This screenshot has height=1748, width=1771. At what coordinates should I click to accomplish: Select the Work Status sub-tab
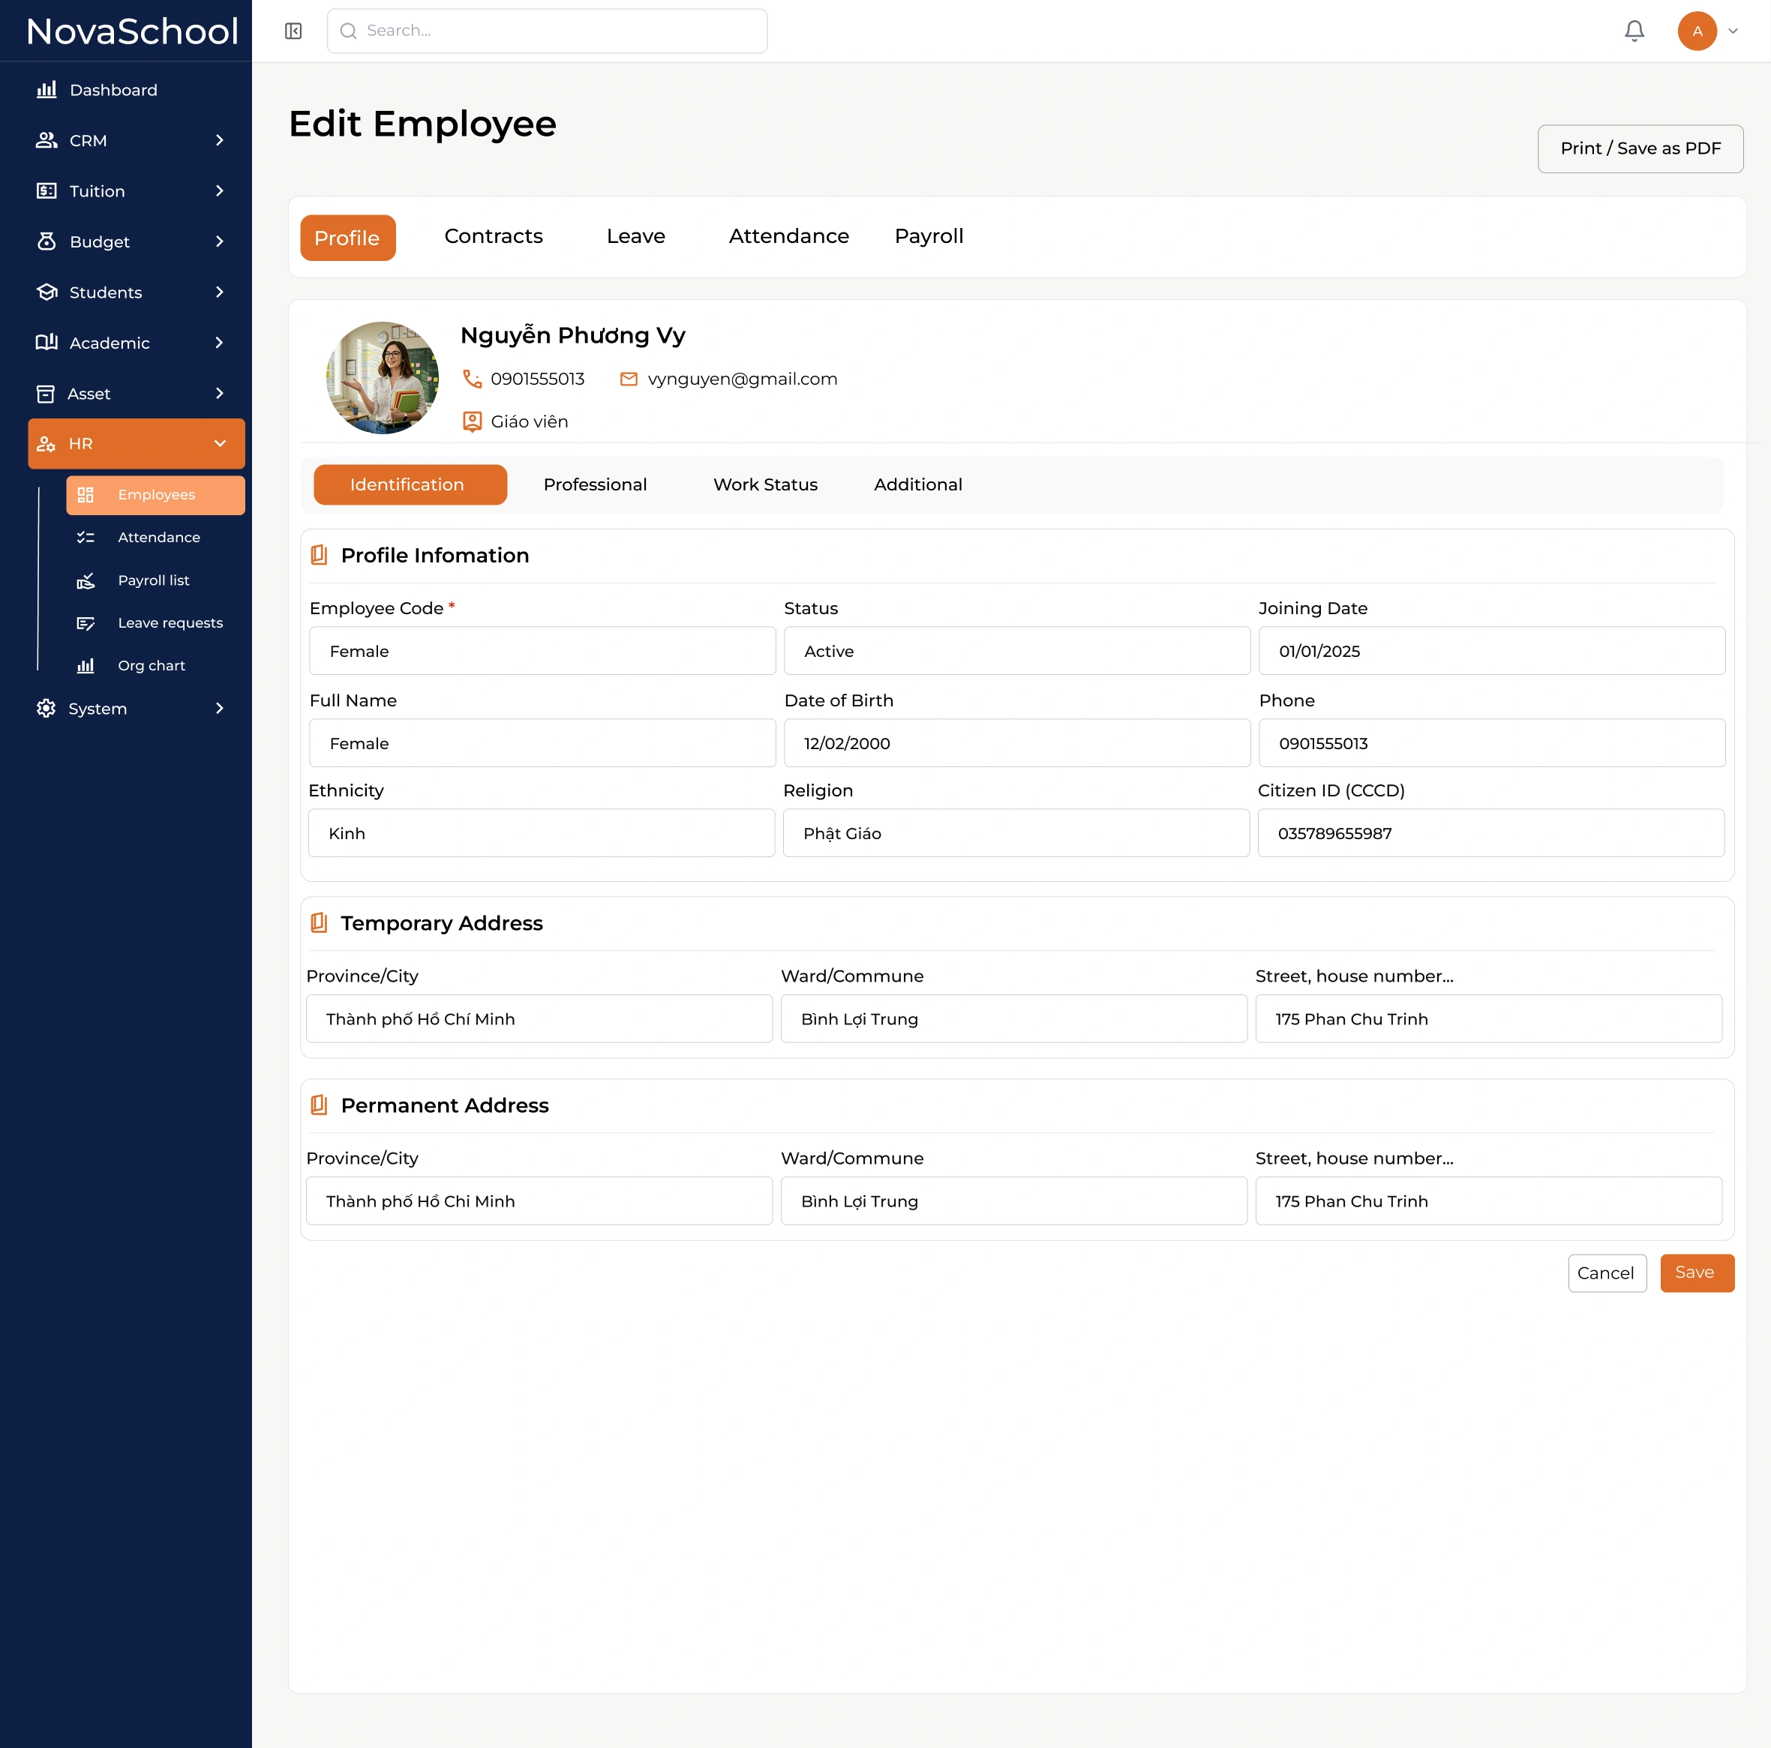(x=765, y=484)
